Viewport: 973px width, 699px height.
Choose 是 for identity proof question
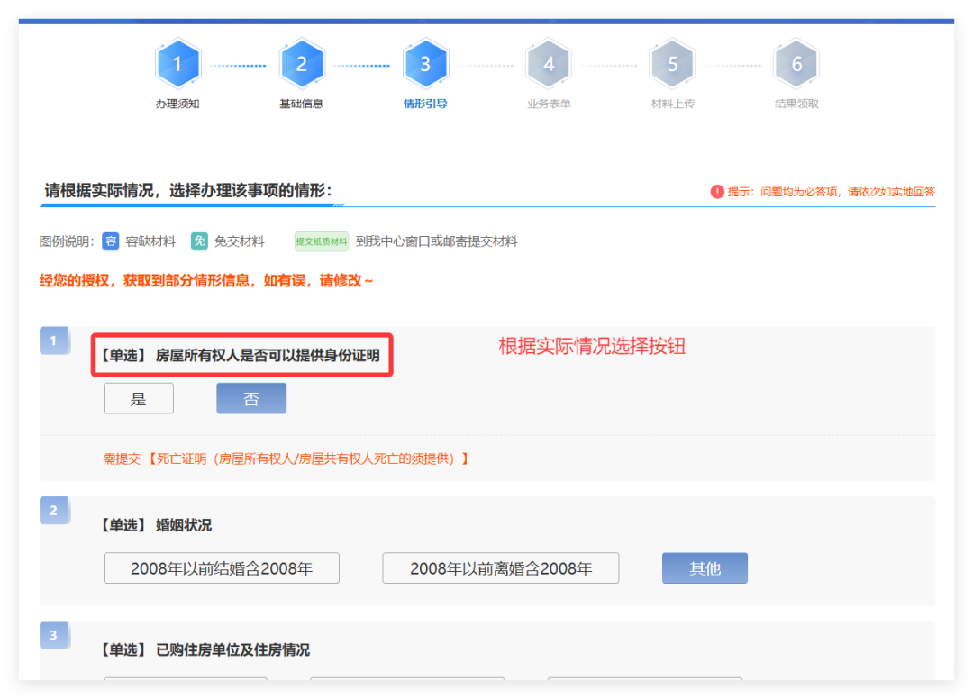point(139,399)
